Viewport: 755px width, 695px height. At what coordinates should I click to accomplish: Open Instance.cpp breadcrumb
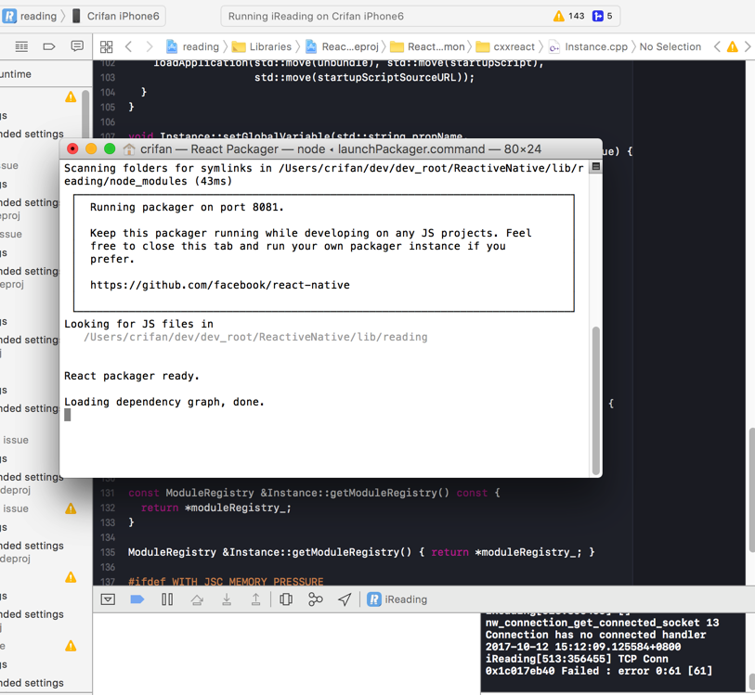pos(589,46)
